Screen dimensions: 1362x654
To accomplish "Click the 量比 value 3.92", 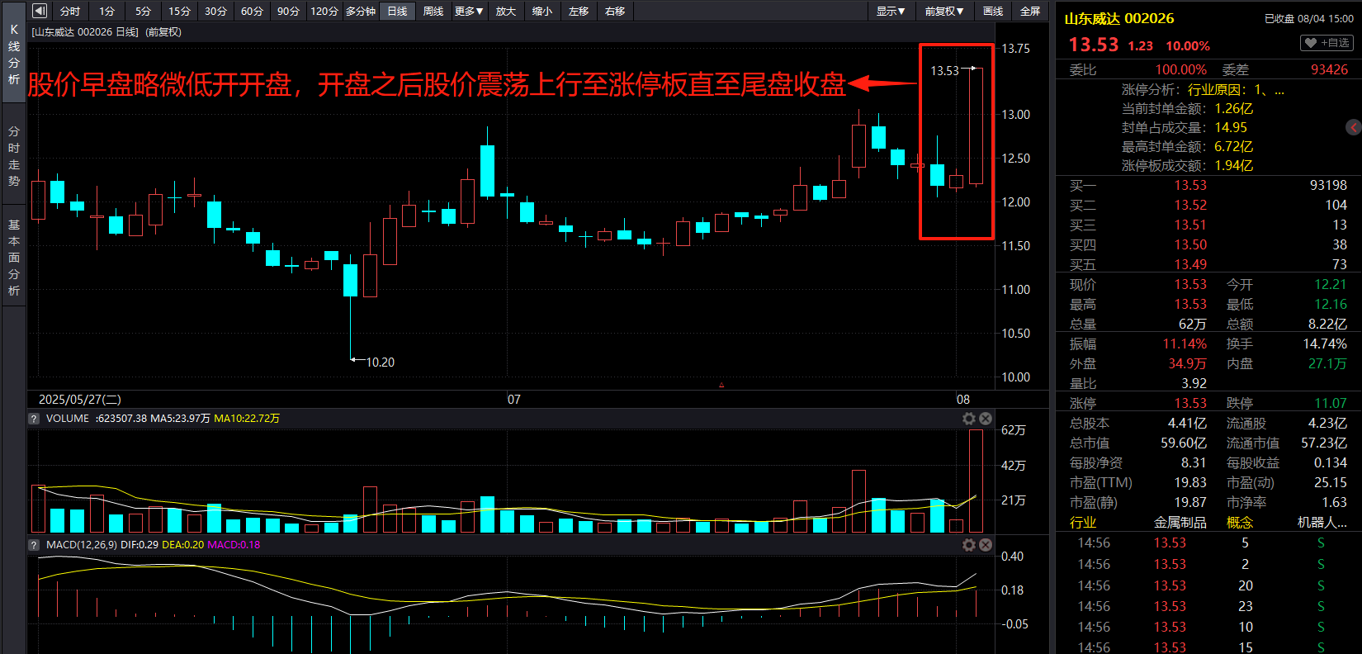I will coord(1194,384).
